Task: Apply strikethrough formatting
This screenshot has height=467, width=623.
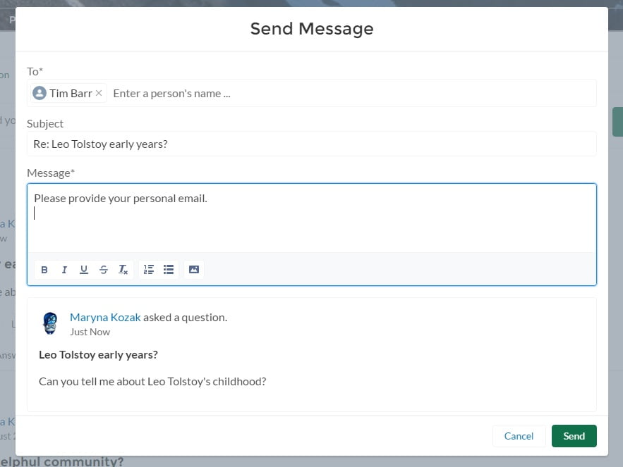Action: coord(103,270)
